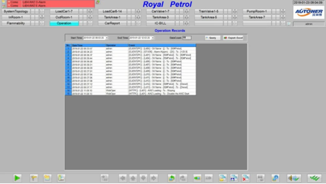Open the End Time dropdown arrow
326x184 pixels.
[x=153, y=38]
